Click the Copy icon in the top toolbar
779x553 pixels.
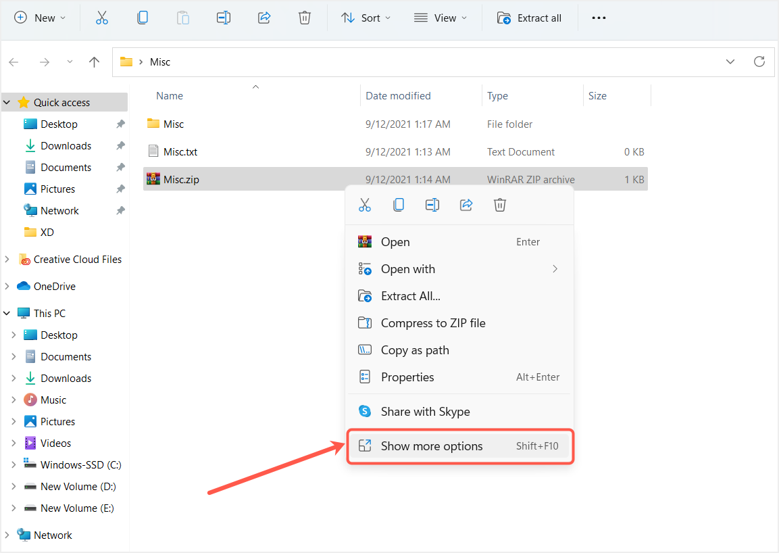coord(143,18)
